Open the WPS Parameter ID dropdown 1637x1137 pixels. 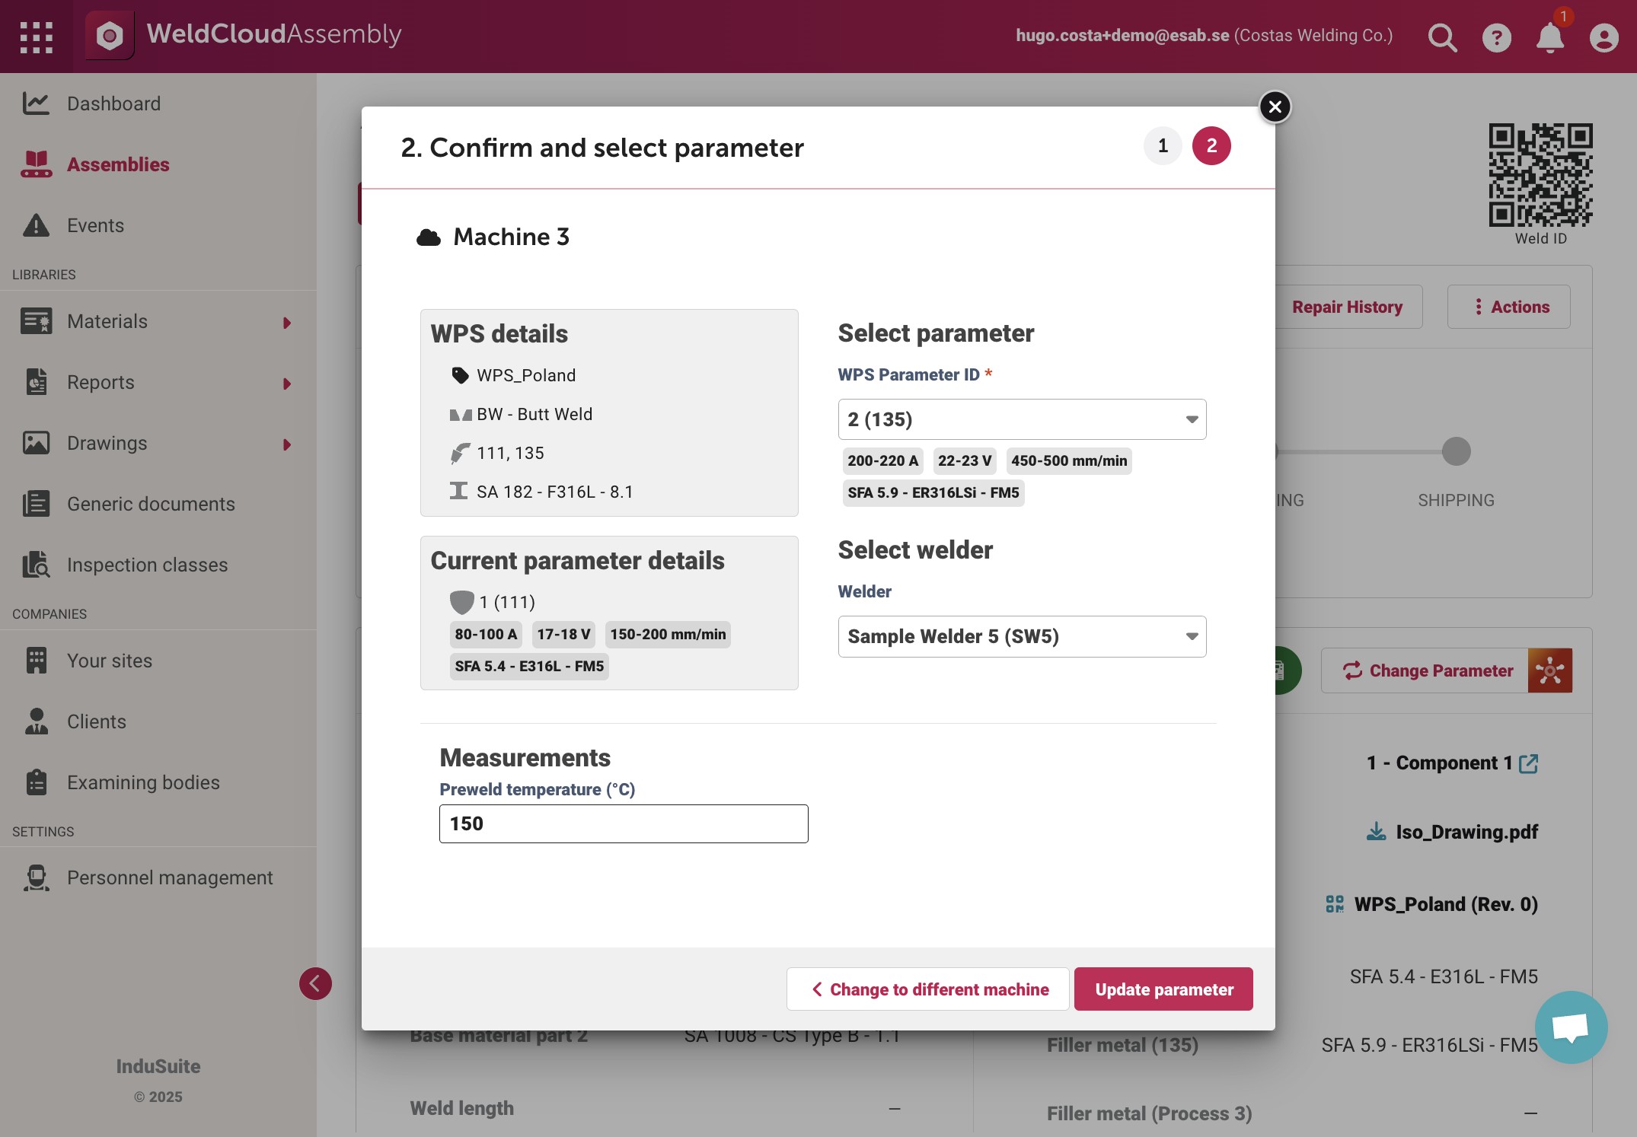[1022, 419]
